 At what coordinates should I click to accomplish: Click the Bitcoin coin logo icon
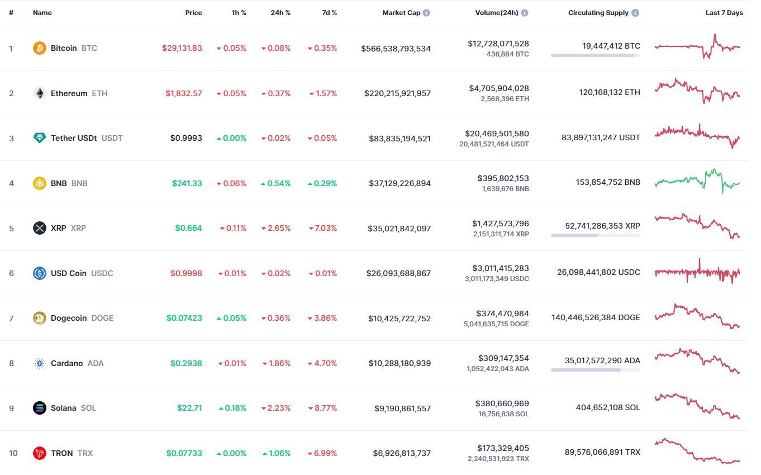click(39, 48)
